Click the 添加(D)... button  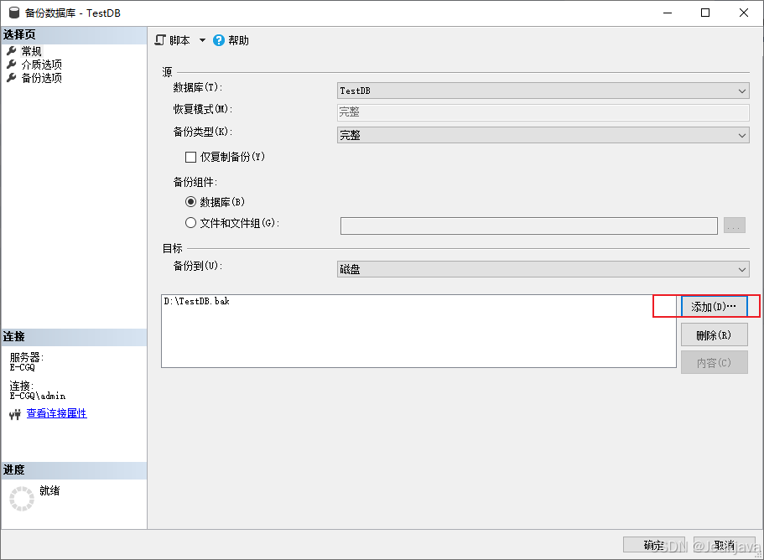[714, 307]
